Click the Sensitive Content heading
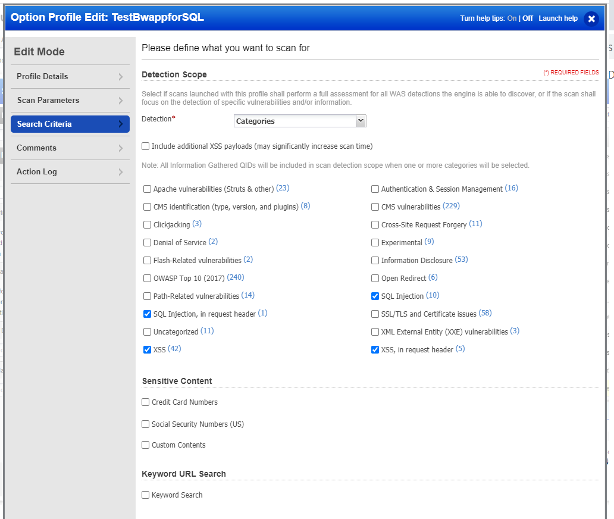614x519 pixels. click(177, 381)
